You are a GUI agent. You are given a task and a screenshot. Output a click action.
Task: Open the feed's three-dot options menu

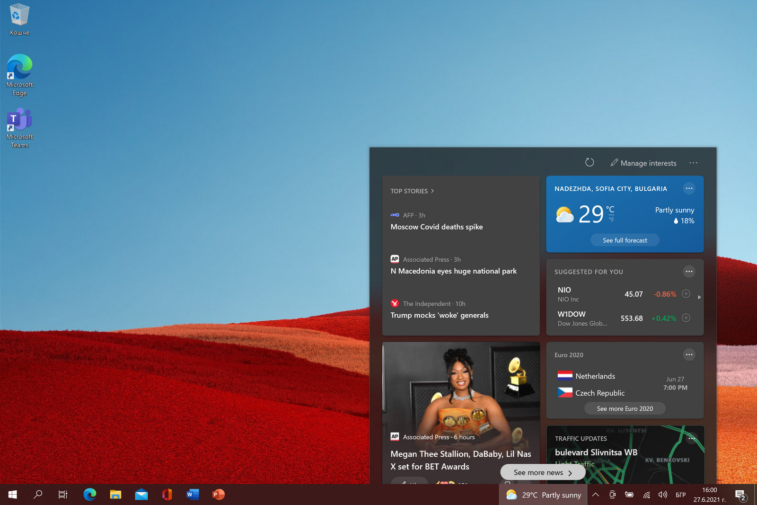click(x=693, y=163)
